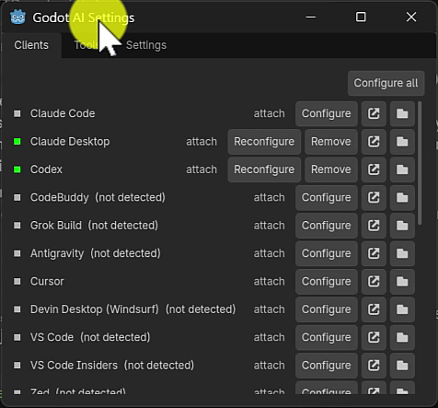The width and height of the screenshot is (438, 408).
Task: Open external link icon for Grok Build
Action: coord(374,226)
